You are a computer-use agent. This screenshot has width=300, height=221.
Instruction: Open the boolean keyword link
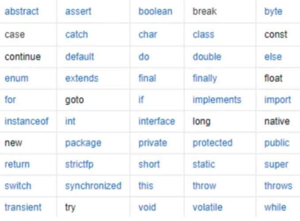(155, 11)
